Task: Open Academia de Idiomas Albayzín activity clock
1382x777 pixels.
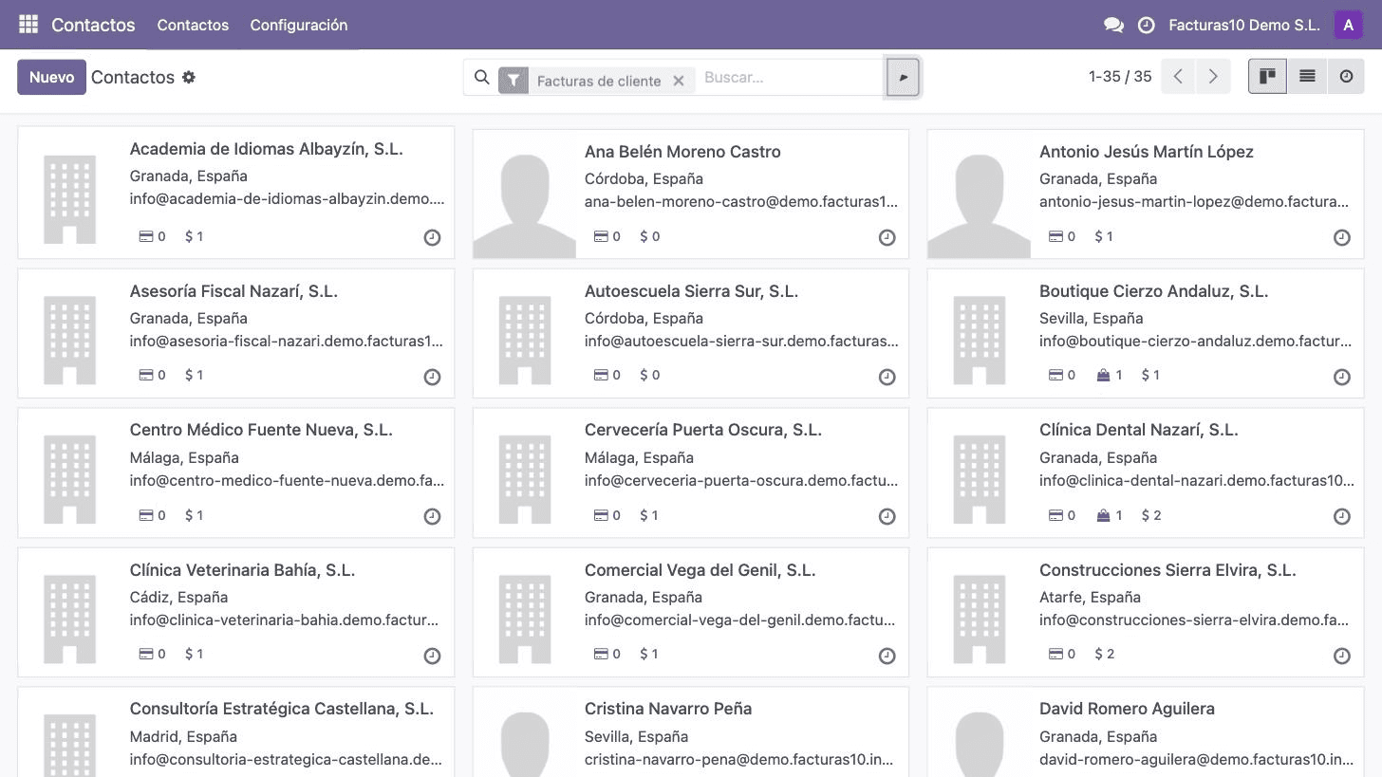Action: coord(432,238)
